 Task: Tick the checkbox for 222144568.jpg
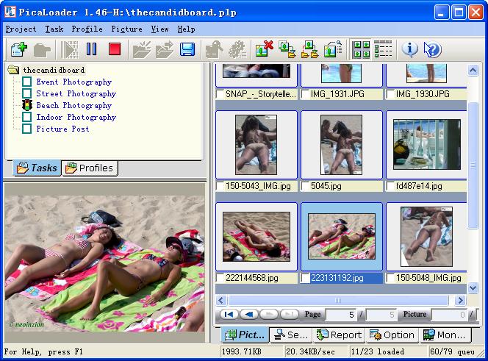point(221,278)
